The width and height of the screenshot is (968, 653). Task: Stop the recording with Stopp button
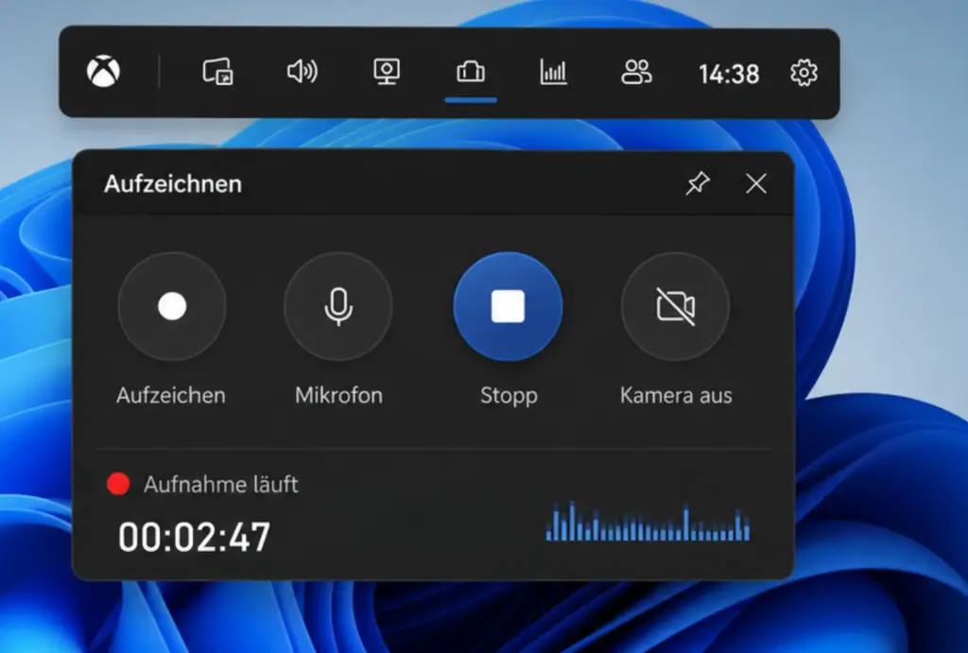pos(508,306)
